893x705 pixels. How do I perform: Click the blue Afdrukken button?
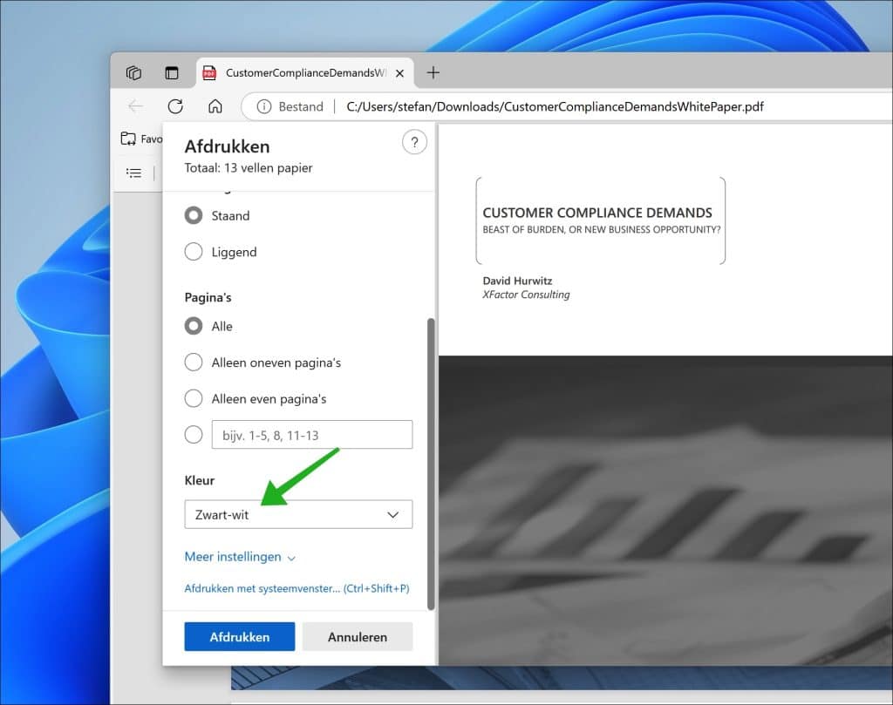[240, 637]
